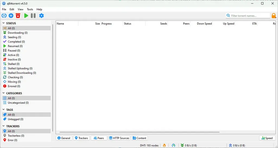Select Stalled Uploading (0) filter
Image resolution: width=278 pixels, height=148 pixels.
(26, 68)
